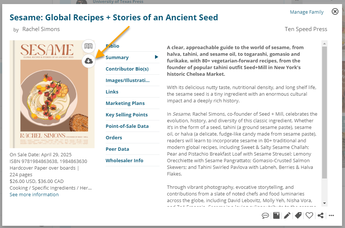The height and width of the screenshot is (228, 345).
Task: Open the three-dot more options menu
Action: click(x=331, y=215)
